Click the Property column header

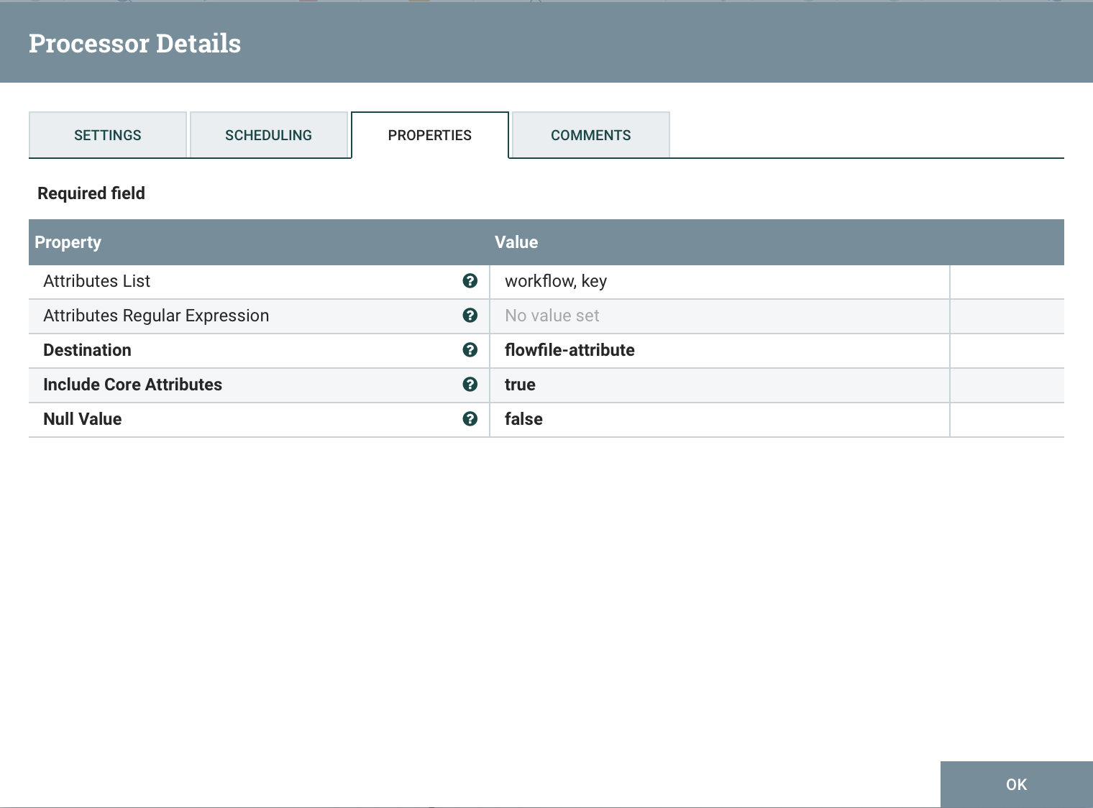[x=68, y=242]
